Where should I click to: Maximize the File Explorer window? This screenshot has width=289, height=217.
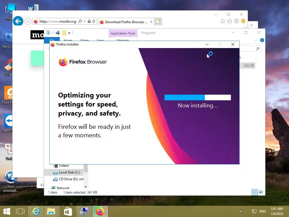coord(246,33)
